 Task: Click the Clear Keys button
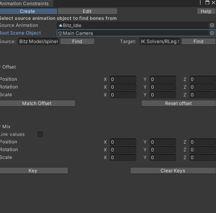point(173,171)
